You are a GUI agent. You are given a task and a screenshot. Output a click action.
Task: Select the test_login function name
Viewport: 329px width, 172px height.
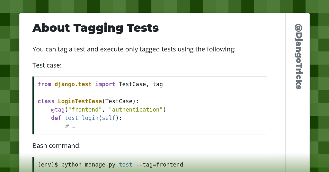[x=82, y=118]
